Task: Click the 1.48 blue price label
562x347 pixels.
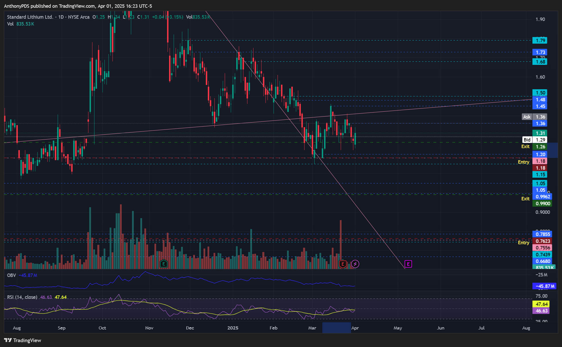Action: [540, 100]
